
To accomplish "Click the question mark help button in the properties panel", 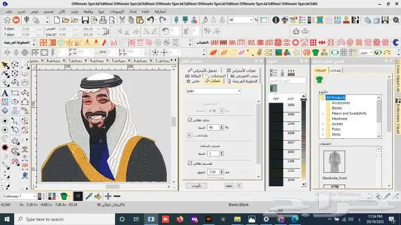I will 239,186.
